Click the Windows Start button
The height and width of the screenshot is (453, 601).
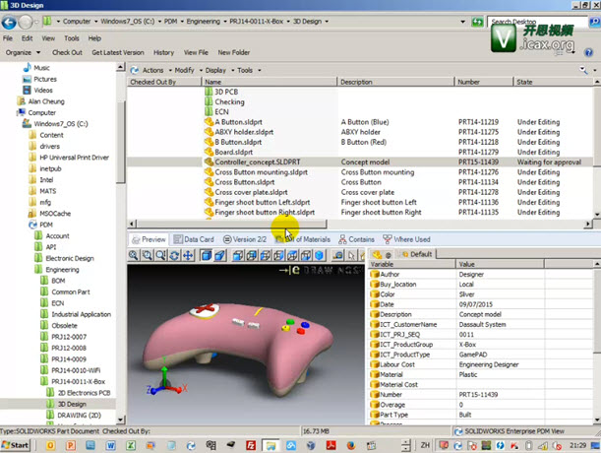17,445
